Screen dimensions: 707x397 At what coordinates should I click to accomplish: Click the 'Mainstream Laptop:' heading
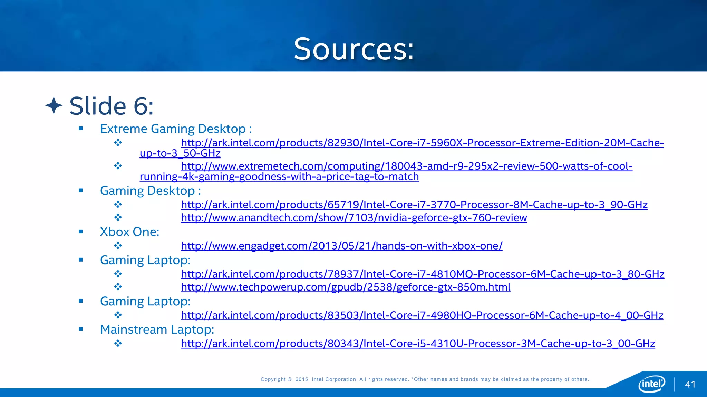tap(157, 330)
